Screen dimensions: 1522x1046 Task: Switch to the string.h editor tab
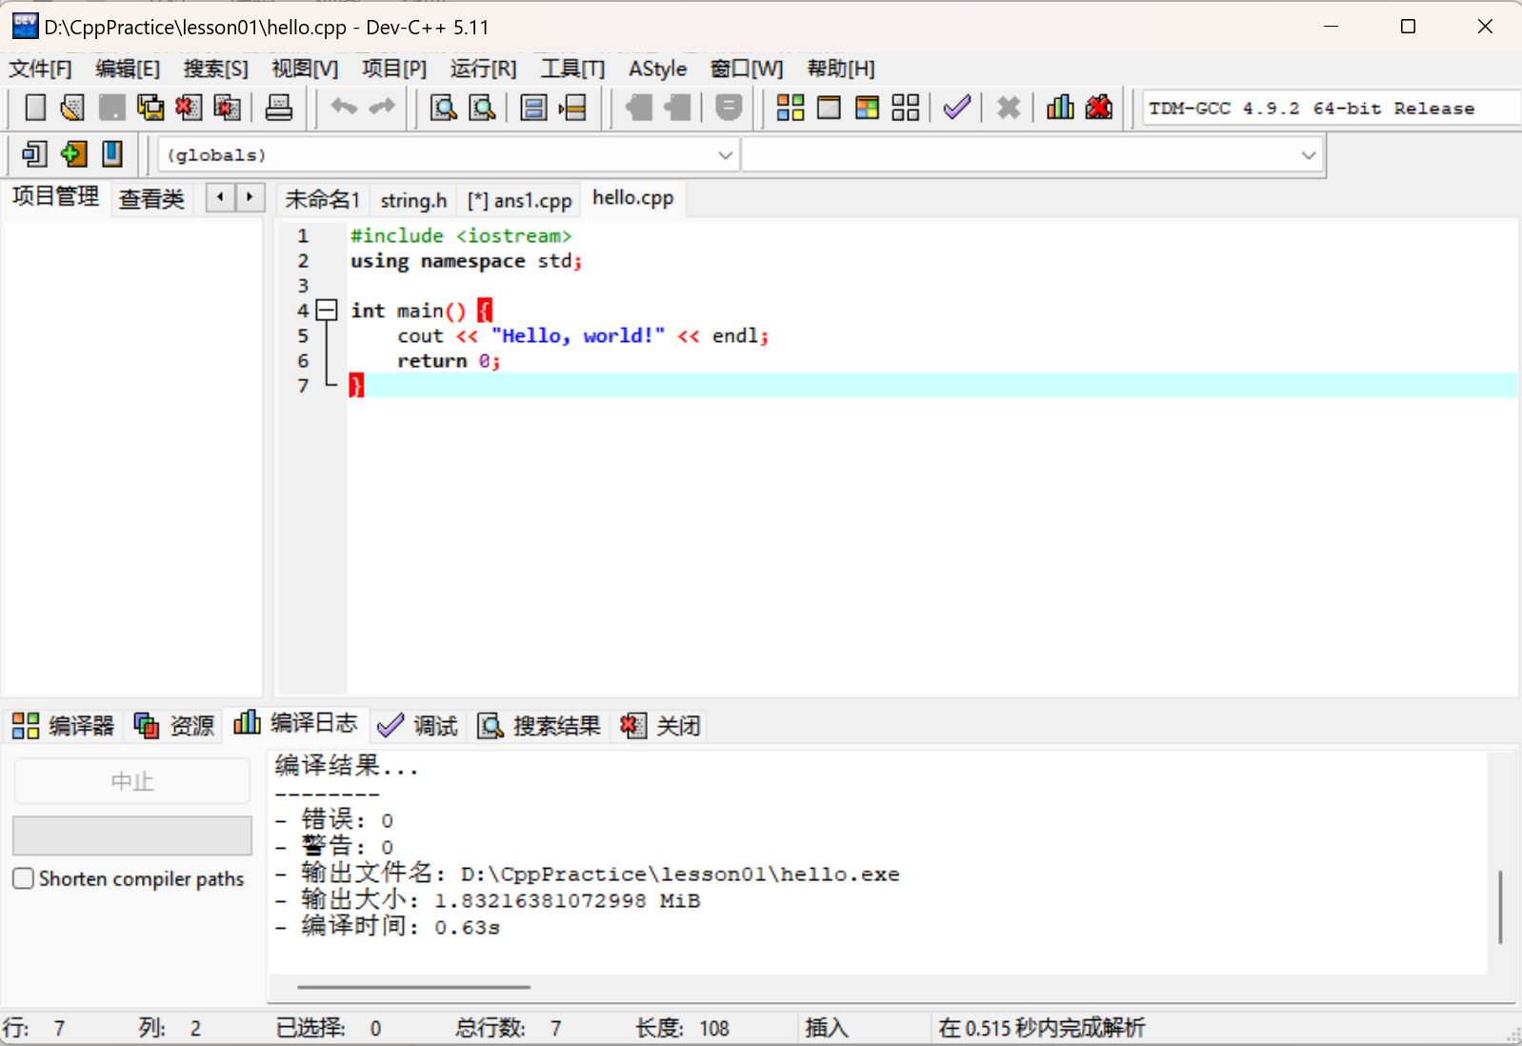413,200
